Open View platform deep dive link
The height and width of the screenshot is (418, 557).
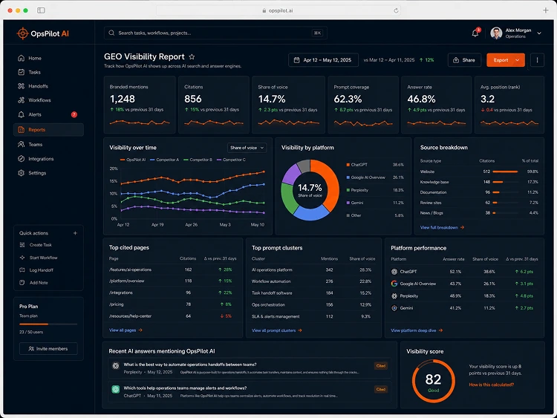417,330
